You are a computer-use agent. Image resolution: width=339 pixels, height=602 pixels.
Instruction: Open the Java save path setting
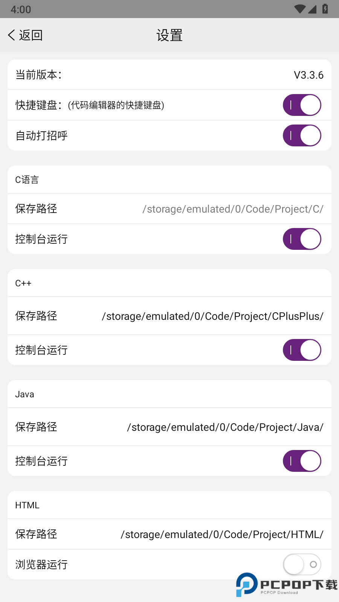[x=225, y=427]
